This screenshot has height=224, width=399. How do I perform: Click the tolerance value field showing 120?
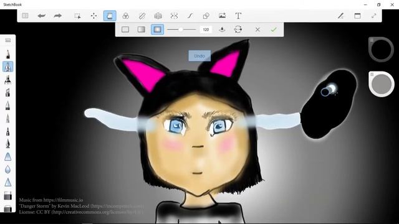[206, 29]
